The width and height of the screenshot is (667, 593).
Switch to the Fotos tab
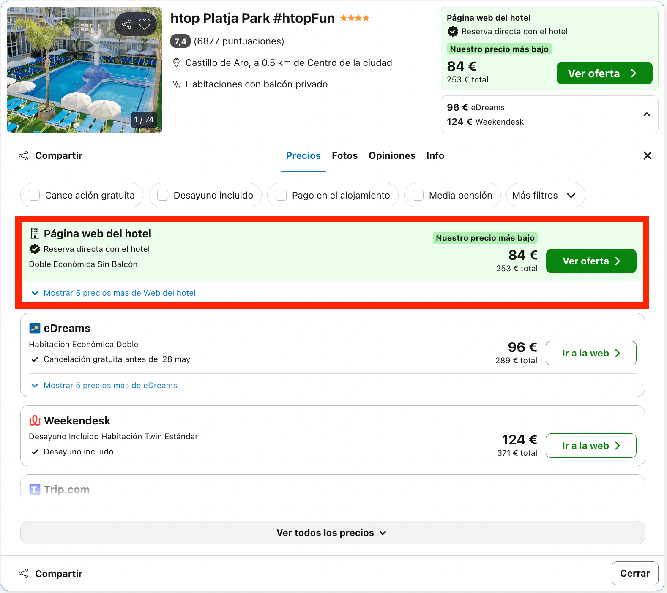tap(345, 155)
